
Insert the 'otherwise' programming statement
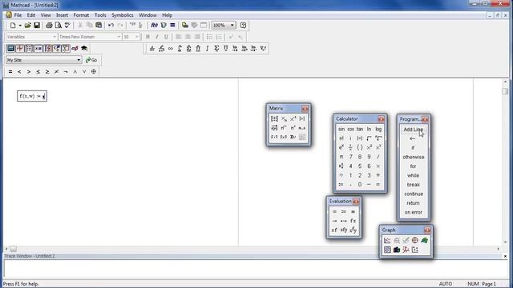click(414, 157)
